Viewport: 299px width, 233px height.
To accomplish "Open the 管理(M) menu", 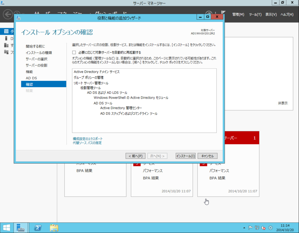I will (x=238, y=14).
